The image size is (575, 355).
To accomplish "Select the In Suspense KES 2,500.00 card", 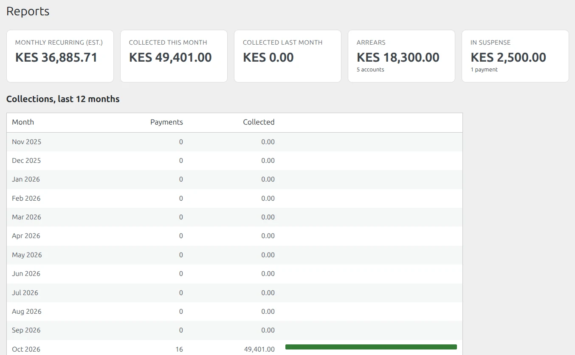I will (x=515, y=56).
